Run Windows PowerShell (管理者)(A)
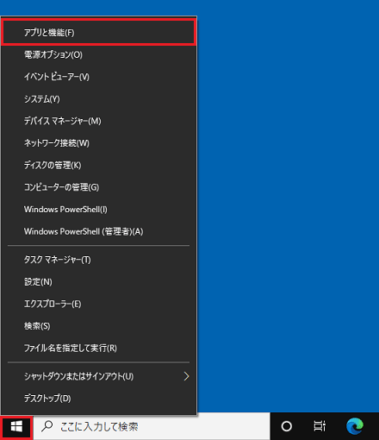 click(99, 231)
